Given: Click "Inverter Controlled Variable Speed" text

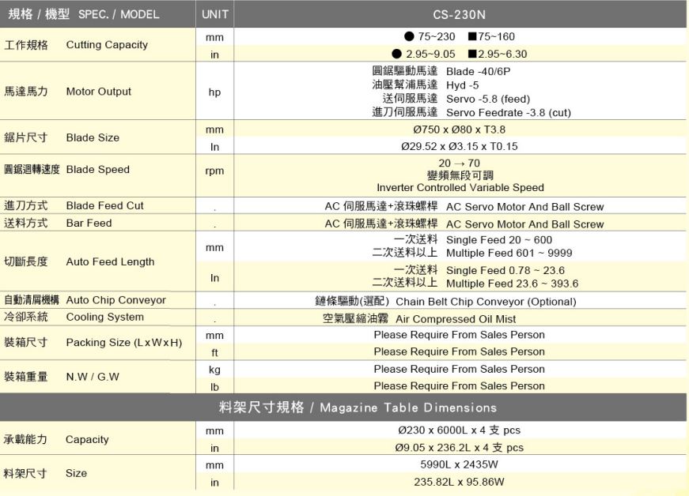Looking at the screenshot, I should (x=460, y=188).
